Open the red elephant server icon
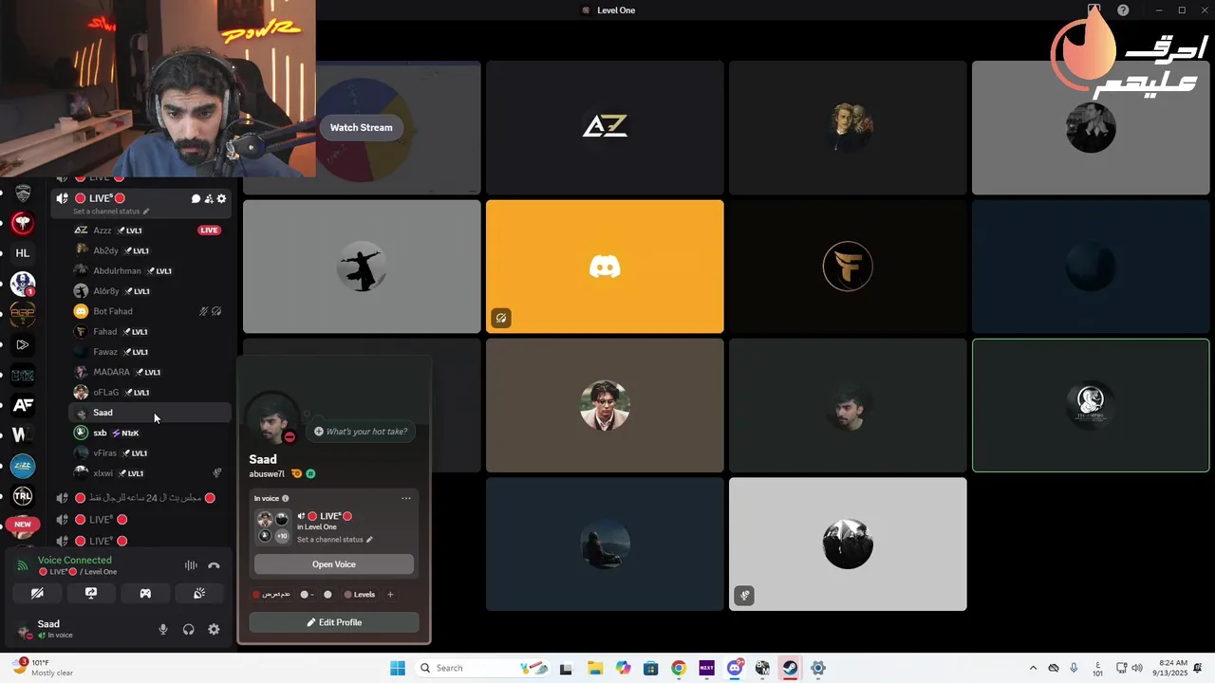 pos(23,223)
